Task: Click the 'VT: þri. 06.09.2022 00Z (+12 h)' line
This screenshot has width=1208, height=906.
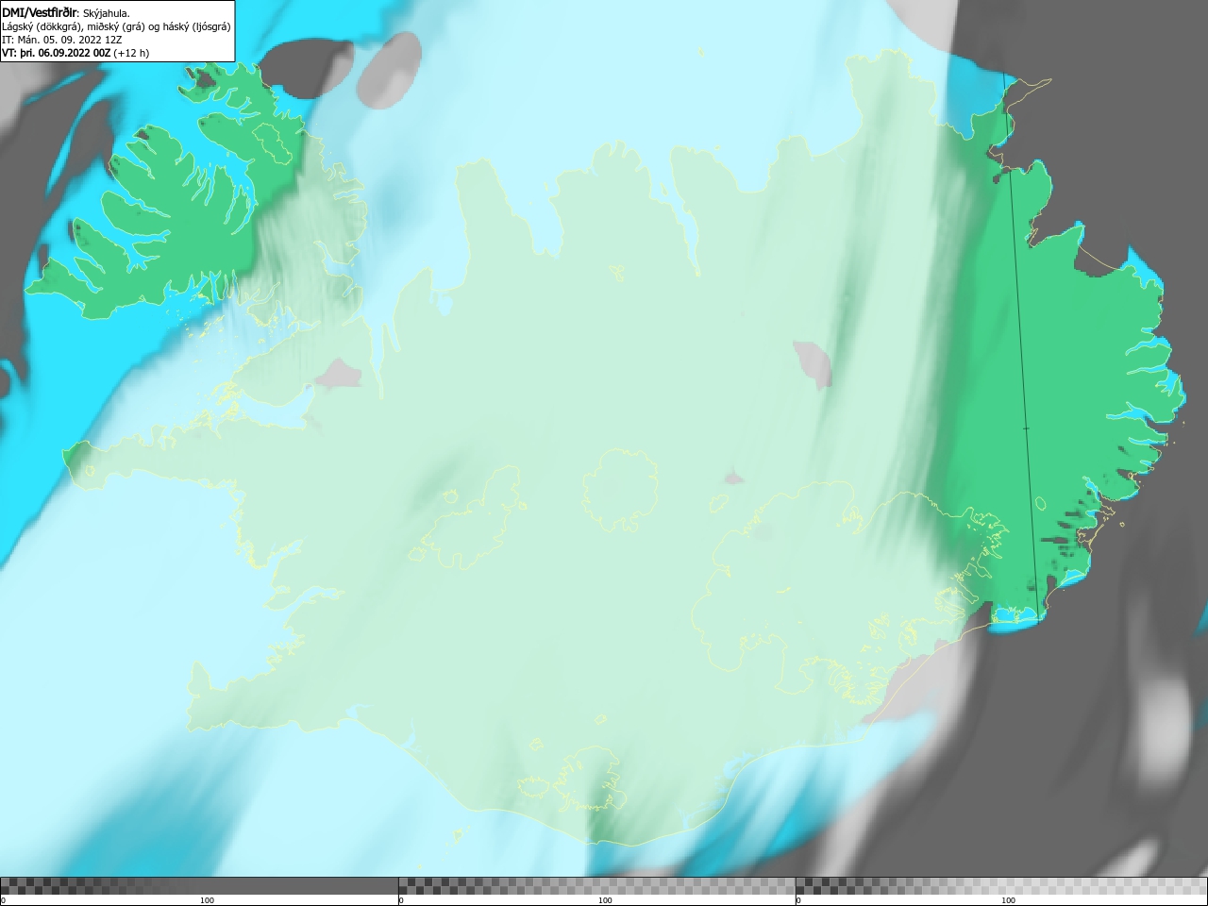Action: (75, 53)
